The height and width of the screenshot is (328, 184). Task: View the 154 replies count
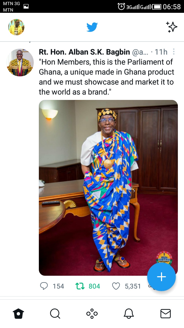pos(58,286)
